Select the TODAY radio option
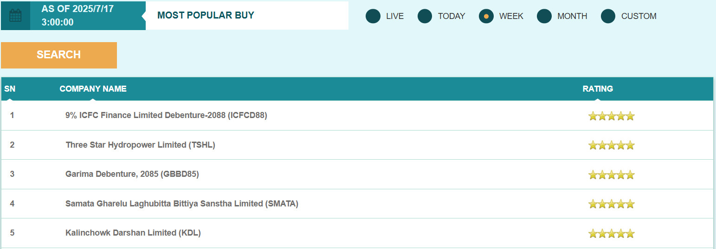This screenshot has height=249, width=716. [x=425, y=16]
